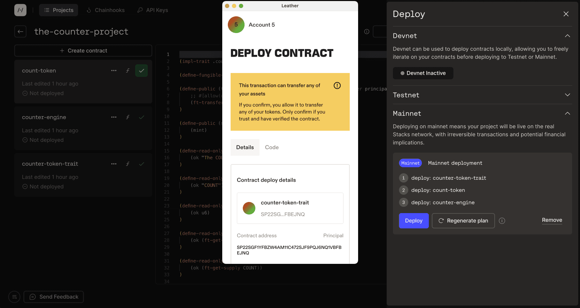This screenshot has height=308, width=580.
Task: Click the warning exclamation icon in Leather
Action: [x=337, y=86]
